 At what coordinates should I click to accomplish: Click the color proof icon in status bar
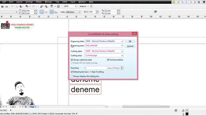coord(176,111)
